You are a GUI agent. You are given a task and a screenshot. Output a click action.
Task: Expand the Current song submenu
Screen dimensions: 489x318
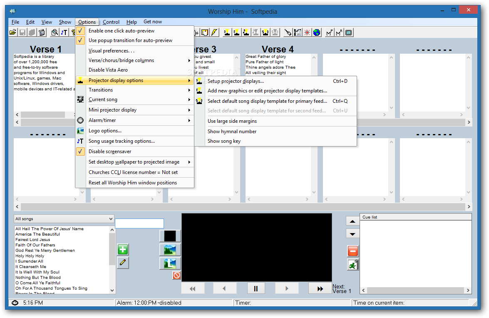134,99
